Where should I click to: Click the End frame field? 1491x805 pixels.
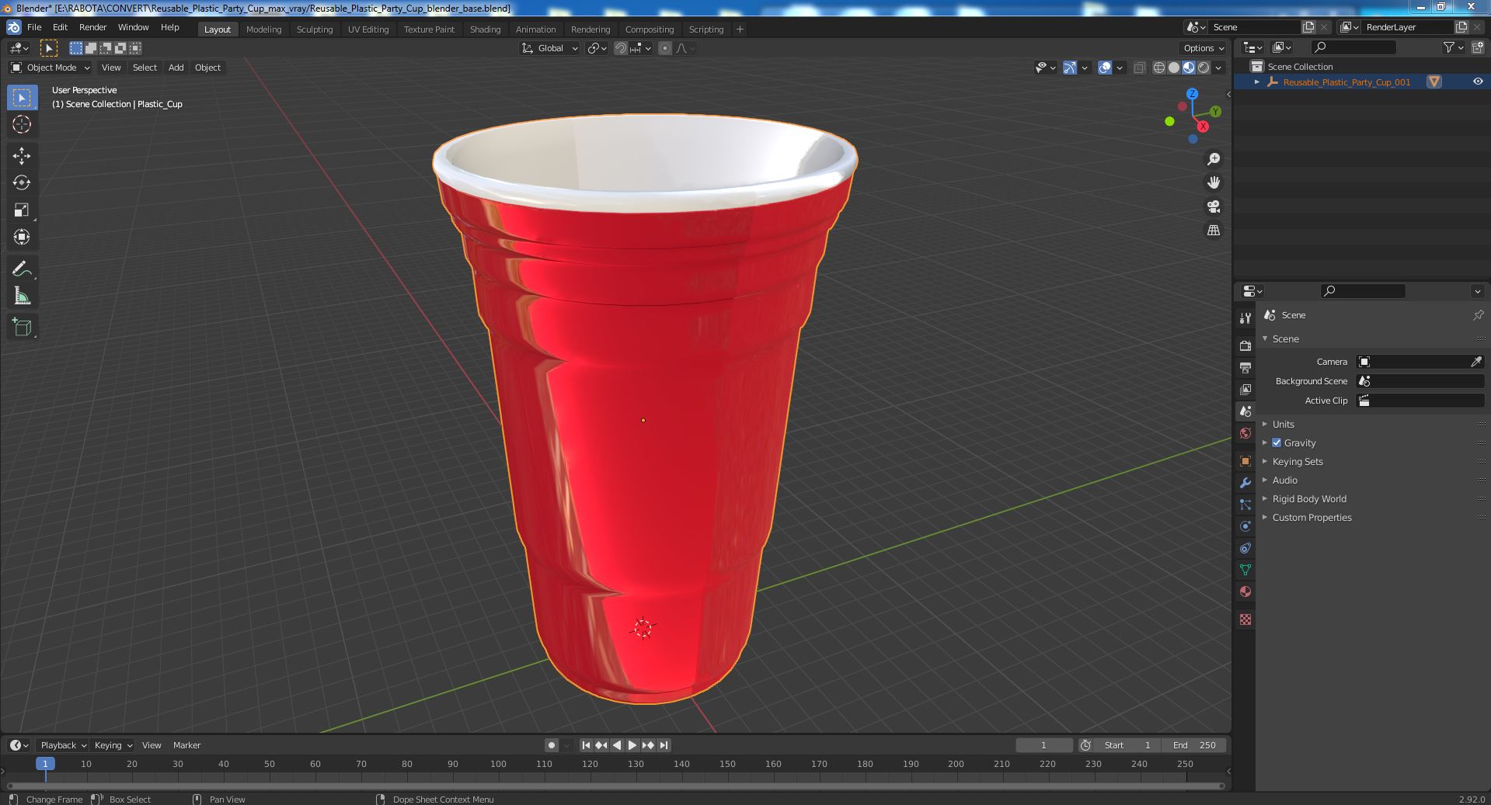click(x=1194, y=745)
